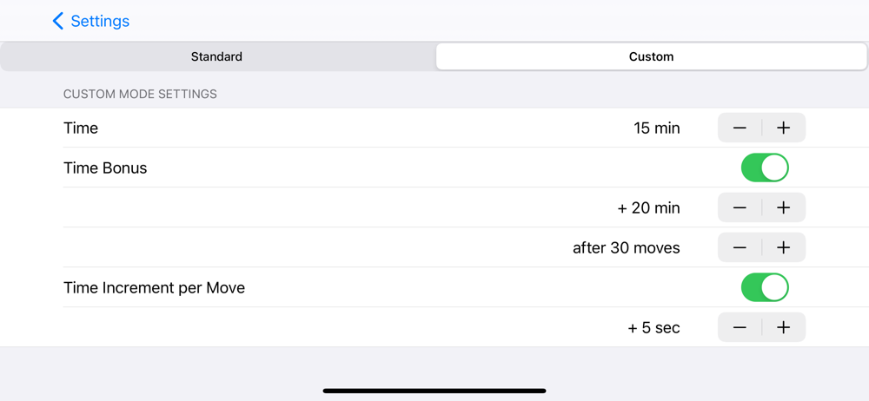
Task: Turn off Time Increment per Move
Action: coord(765,288)
